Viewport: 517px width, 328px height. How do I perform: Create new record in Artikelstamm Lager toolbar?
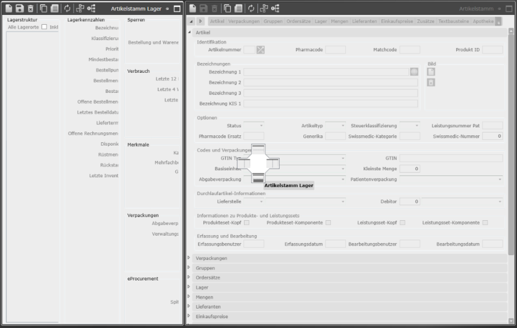click(x=9, y=9)
